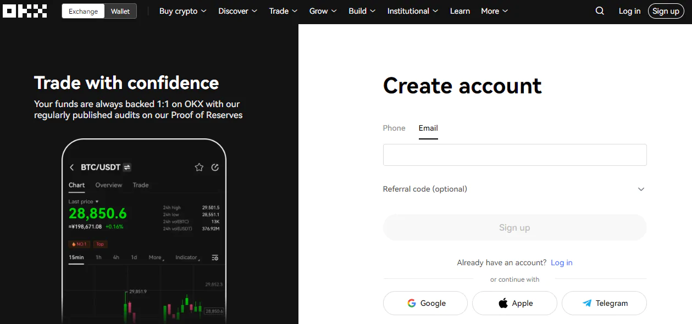This screenshot has width=692, height=324.
Task: Click the back arrow next to BTC/USDT
Action: [71, 167]
